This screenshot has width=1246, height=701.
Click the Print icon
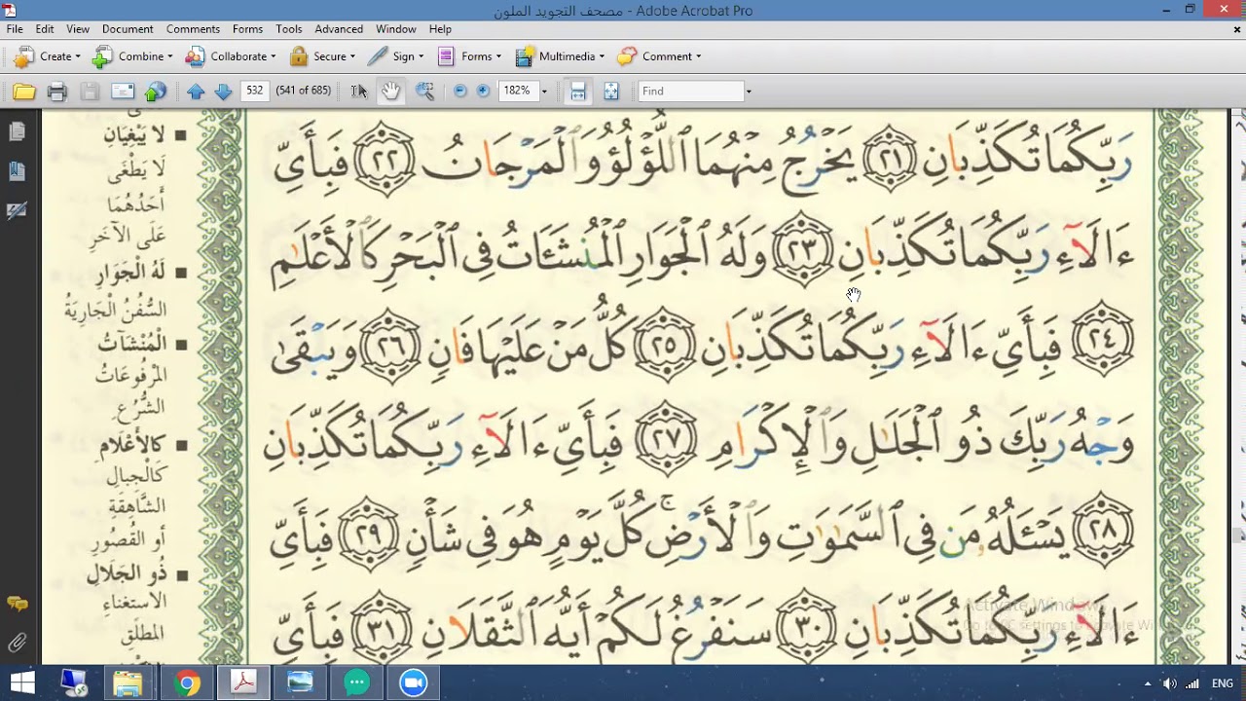point(57,92)
